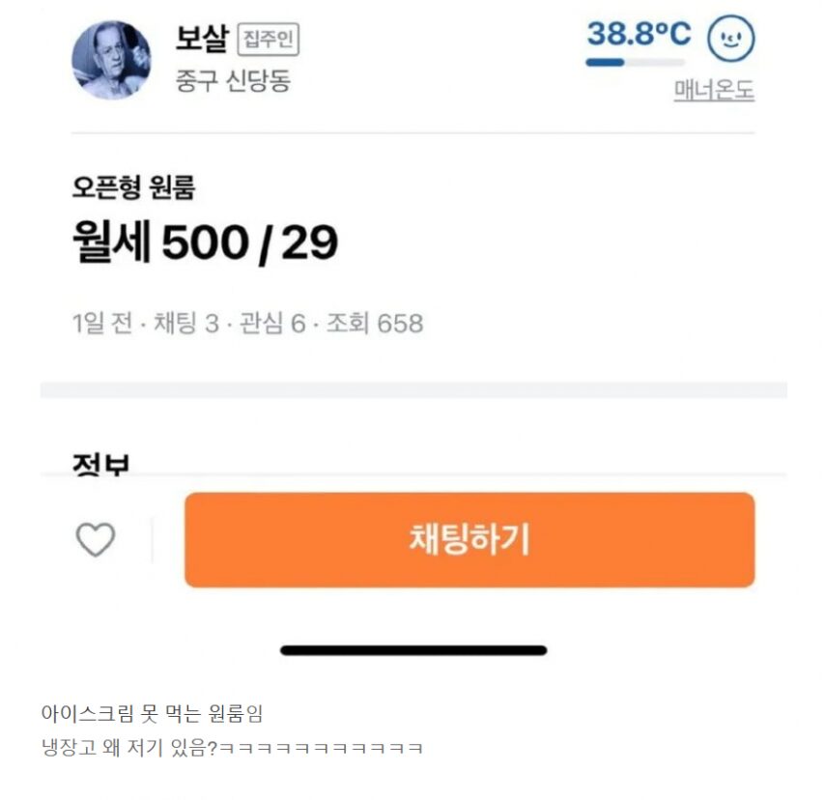Select the 중구 신당동 location text
Viewport: 825px width, 800px height.
(x=233, y=81)
